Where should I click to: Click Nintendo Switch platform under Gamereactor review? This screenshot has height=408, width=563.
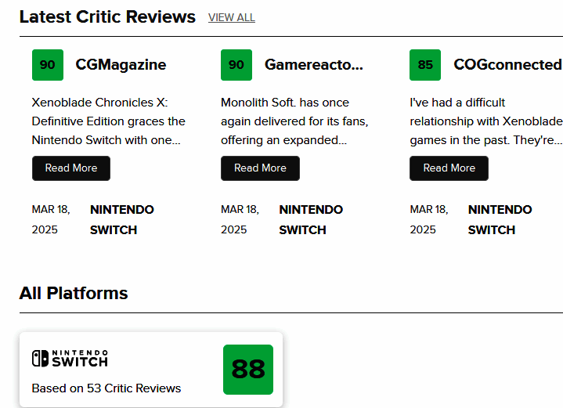311,219
